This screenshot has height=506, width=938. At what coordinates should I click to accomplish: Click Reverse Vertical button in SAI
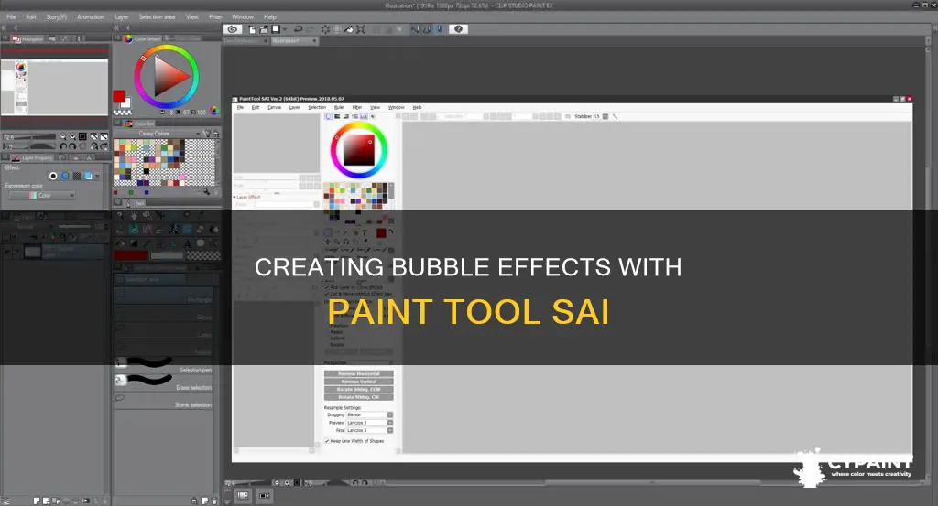[359, 382]
